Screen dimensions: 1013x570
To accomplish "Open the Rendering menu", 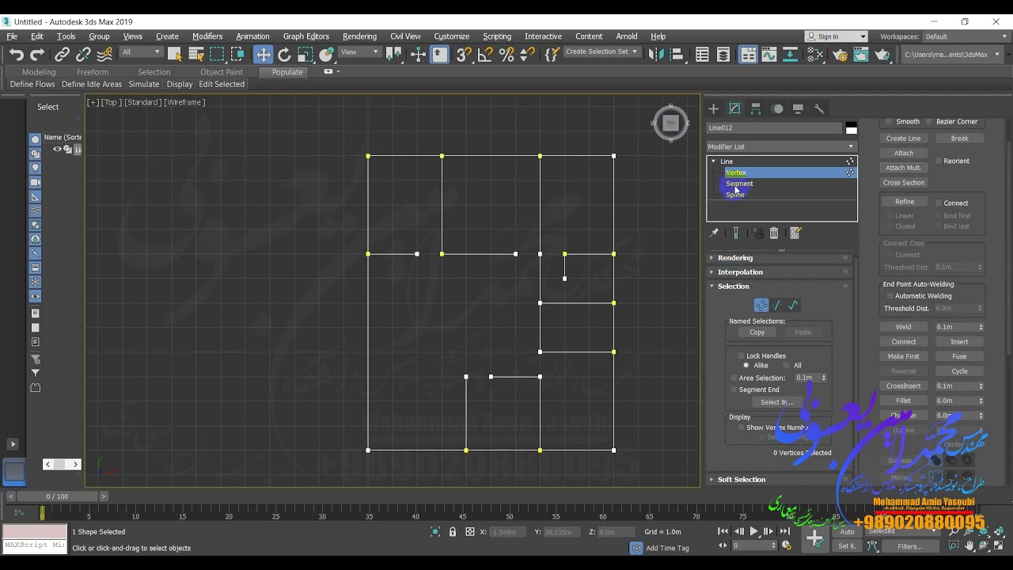I will tap(359, 36).
